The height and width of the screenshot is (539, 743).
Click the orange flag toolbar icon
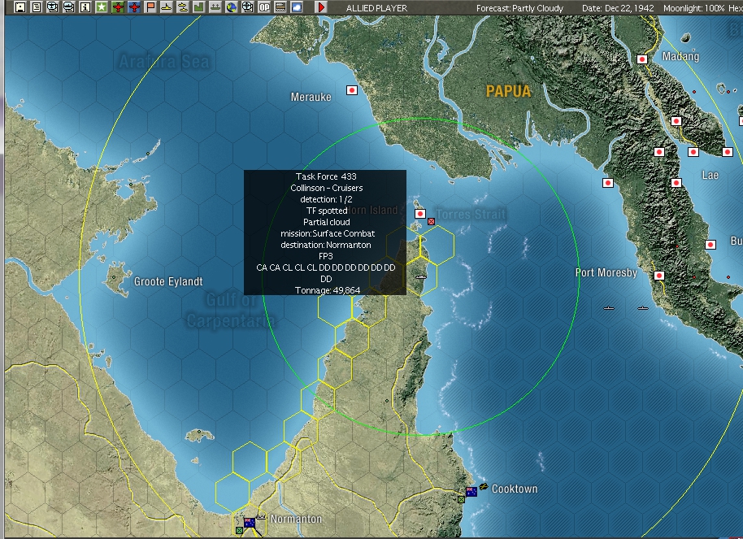(x=150, y=7)
